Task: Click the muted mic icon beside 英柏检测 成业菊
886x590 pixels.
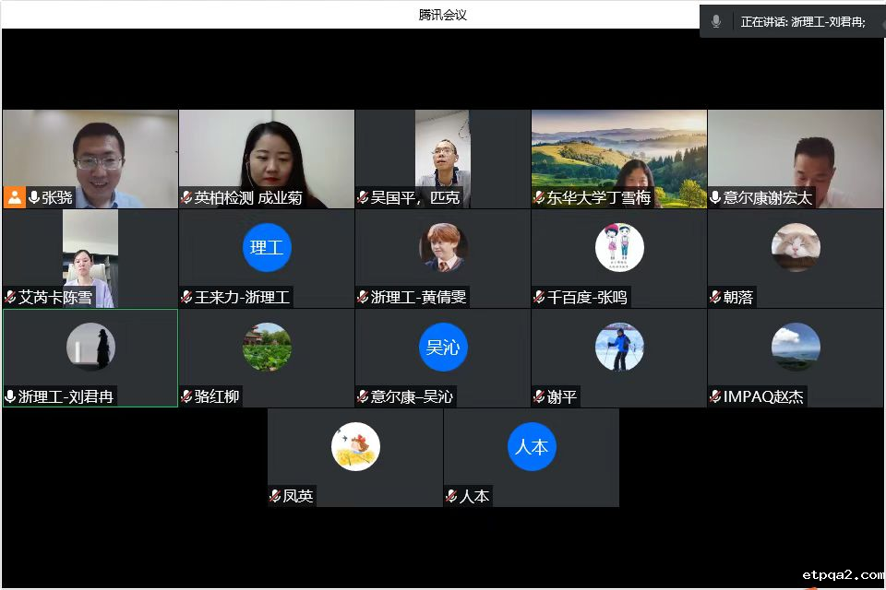Action: point(185,197)
